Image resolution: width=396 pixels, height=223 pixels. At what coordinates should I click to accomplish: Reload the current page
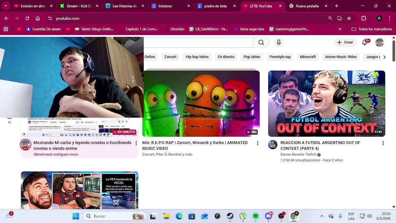(x=27, y=18)
